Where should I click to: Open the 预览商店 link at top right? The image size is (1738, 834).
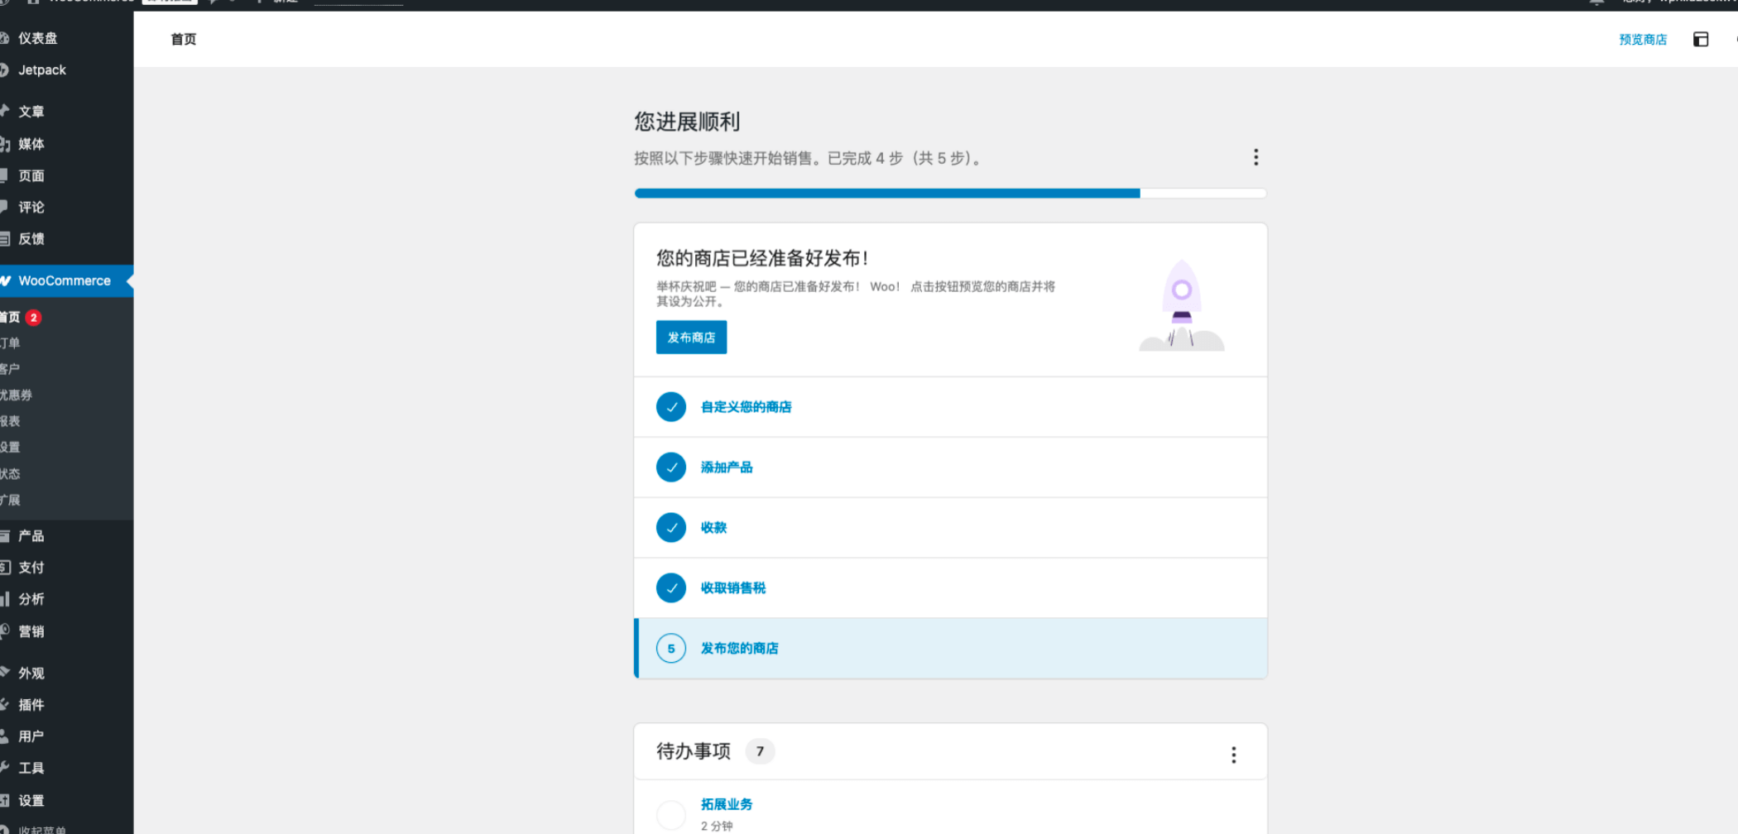tap(1643, 40)
